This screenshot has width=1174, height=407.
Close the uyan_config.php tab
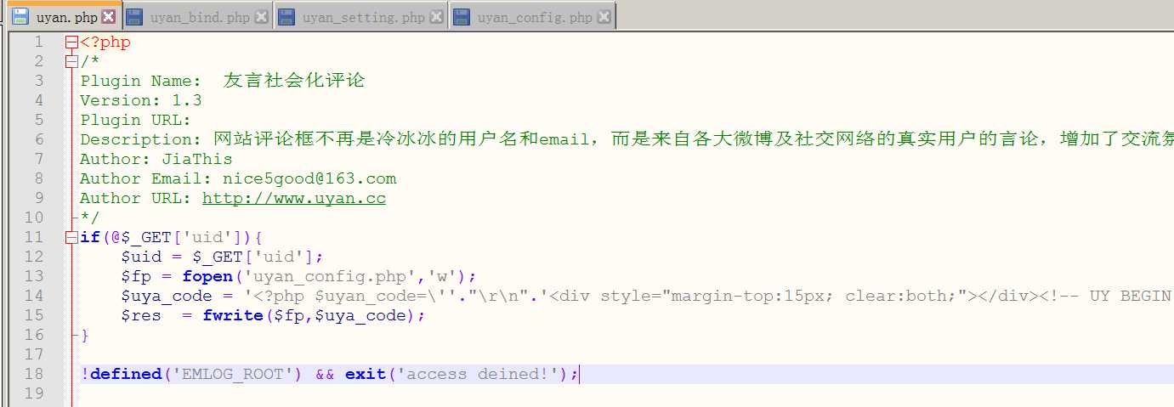click(604, 17)
